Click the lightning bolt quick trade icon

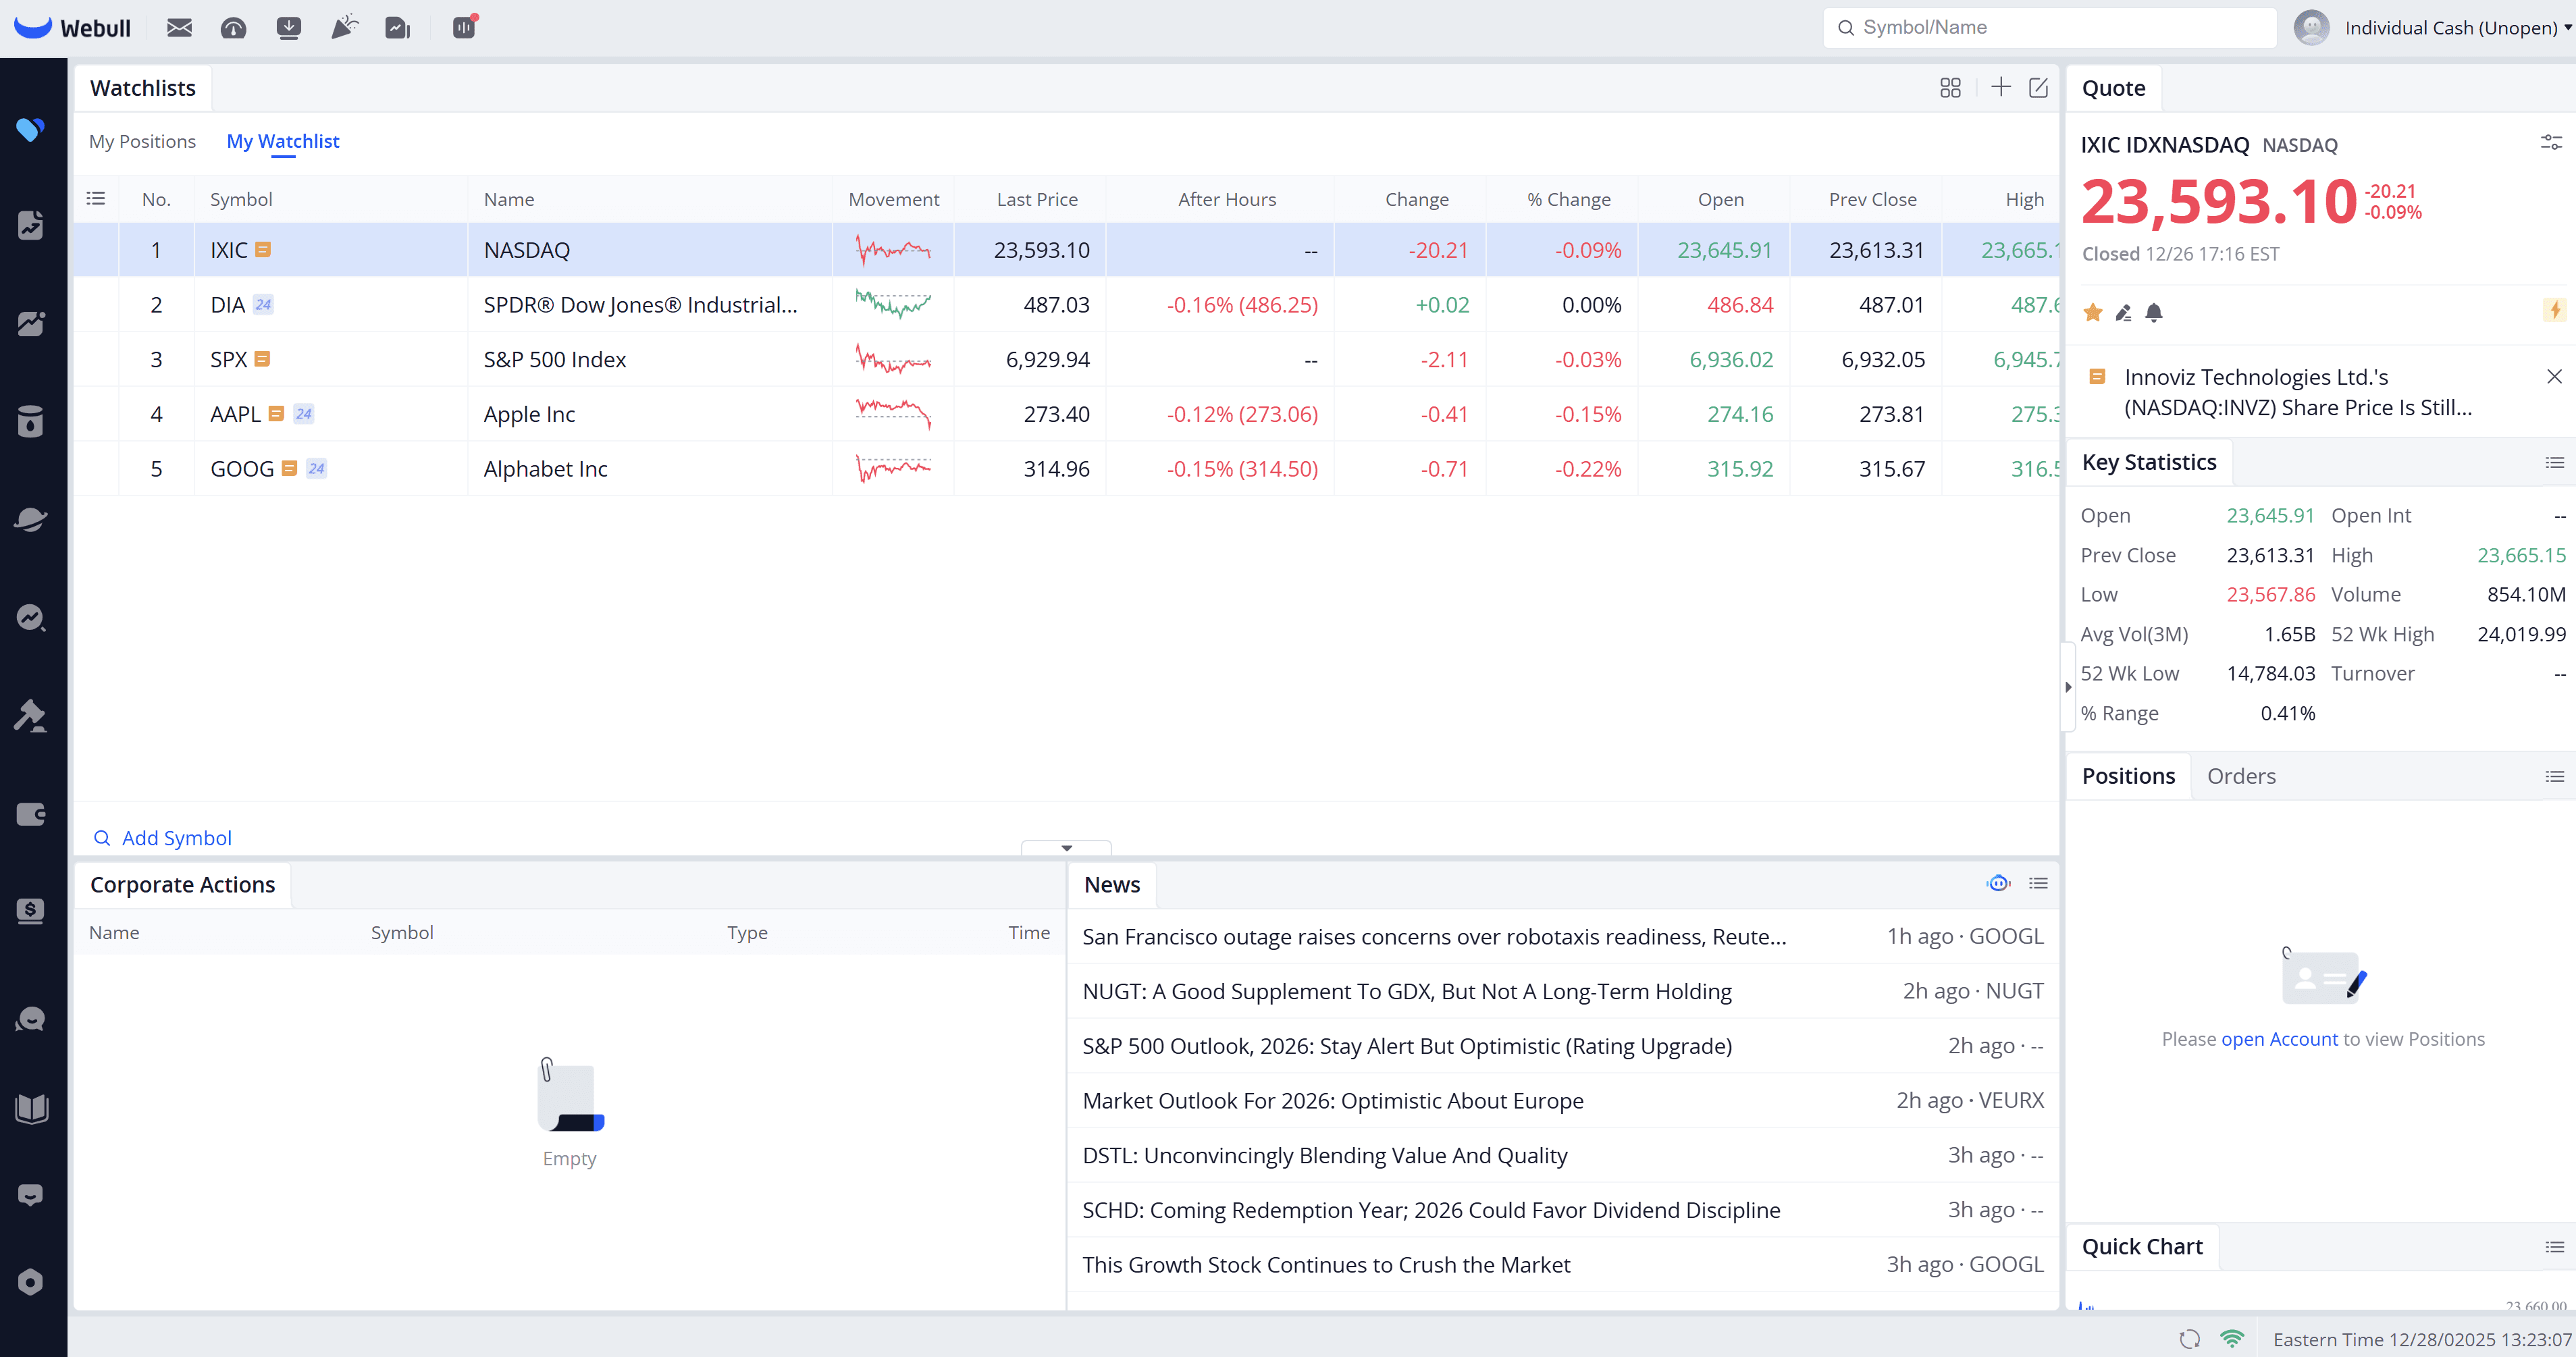point(2555,310)
